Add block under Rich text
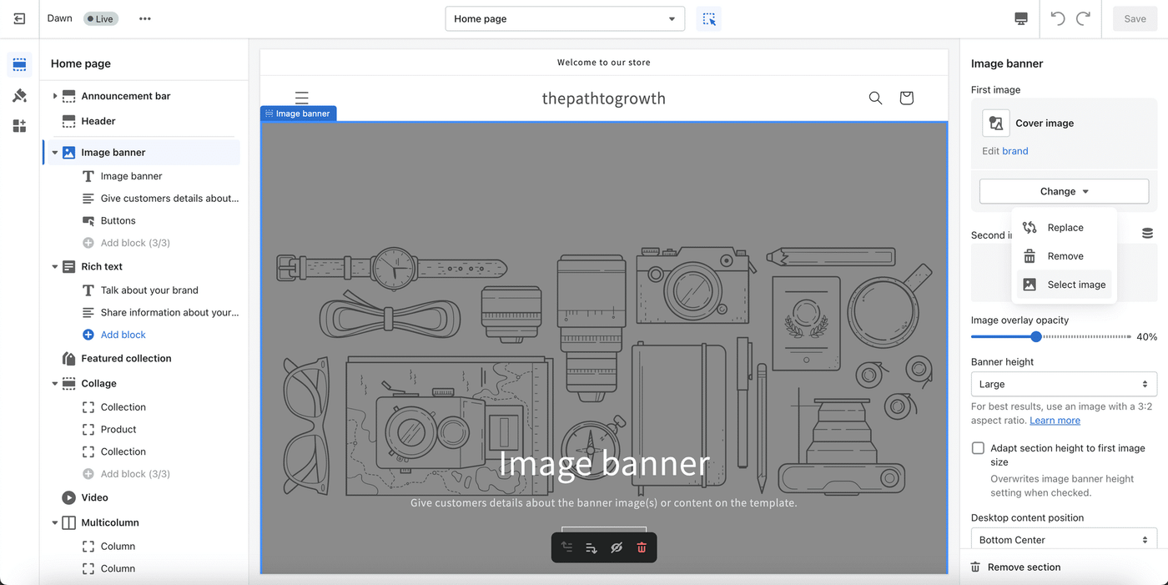 point(114,335)
